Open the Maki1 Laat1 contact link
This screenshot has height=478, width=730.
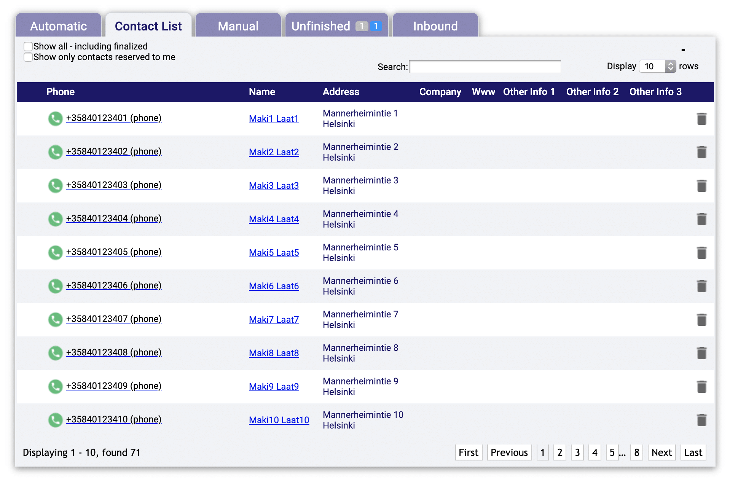click(274, 119)
